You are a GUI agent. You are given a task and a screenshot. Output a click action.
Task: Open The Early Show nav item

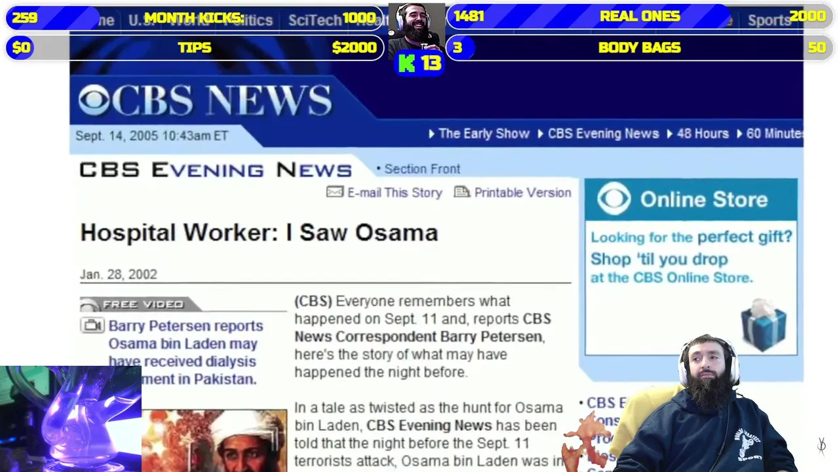(x=484, y=134)
